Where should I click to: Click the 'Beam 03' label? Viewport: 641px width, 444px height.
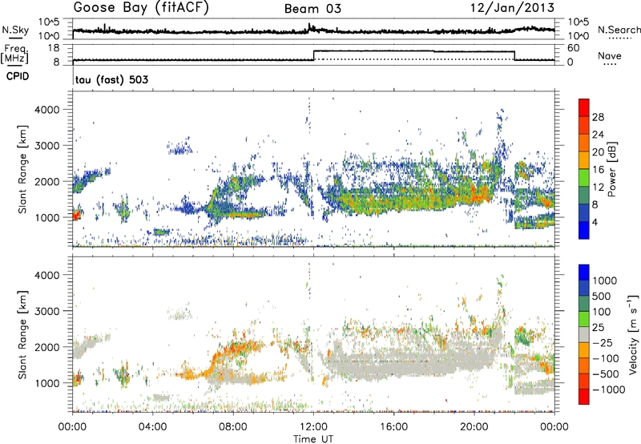(312, 9)
